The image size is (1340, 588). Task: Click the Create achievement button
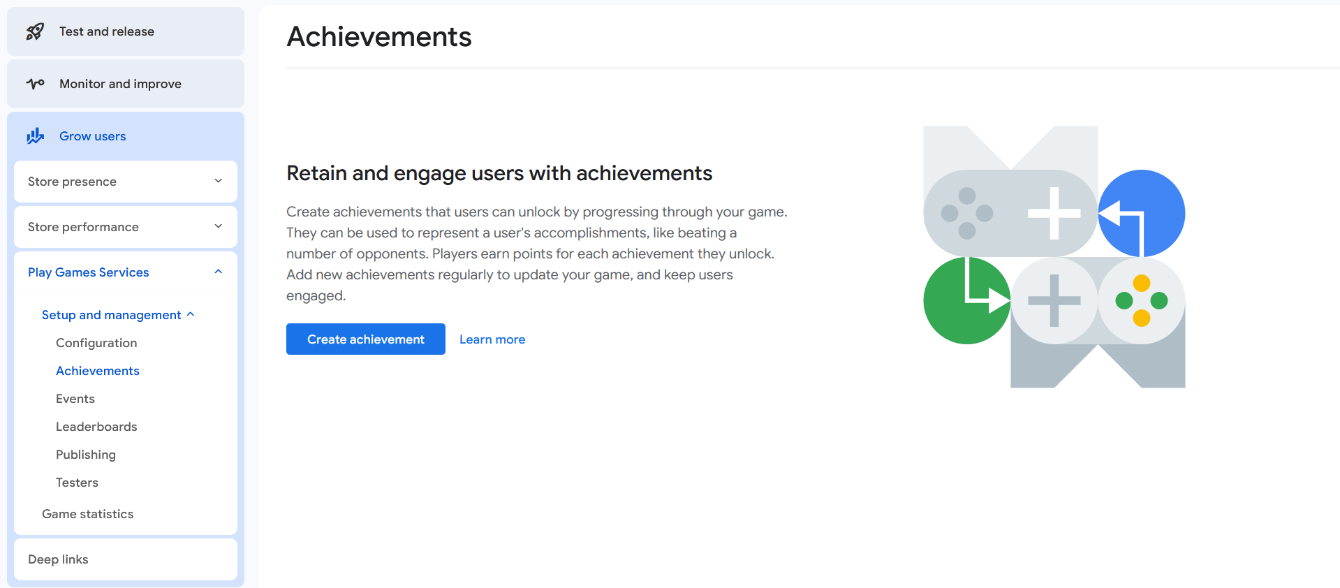(366, 339)
